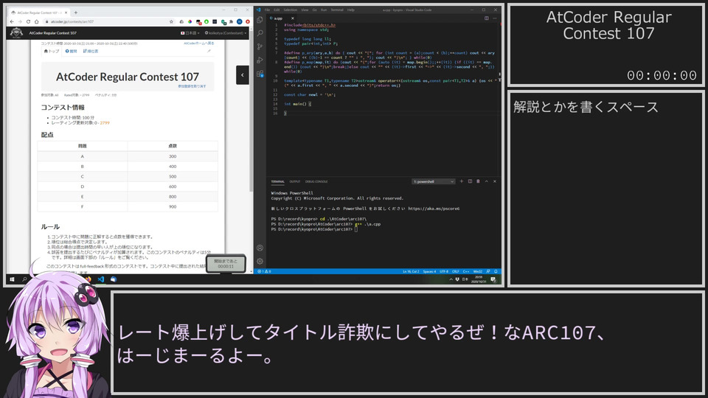This screenshot has width=708, height=398.
Task: Open the Chrome extensions puzzle icon
Action: [231, 21]
